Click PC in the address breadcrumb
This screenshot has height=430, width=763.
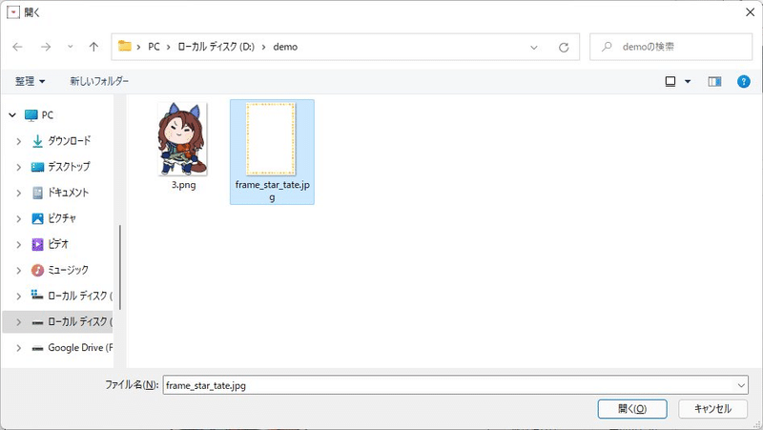point(154,47)
